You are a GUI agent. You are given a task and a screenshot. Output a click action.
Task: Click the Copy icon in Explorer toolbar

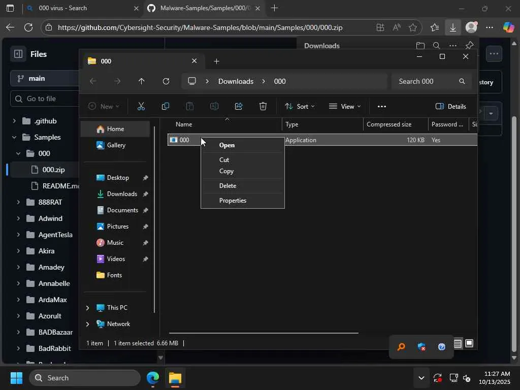coord(165,106)
